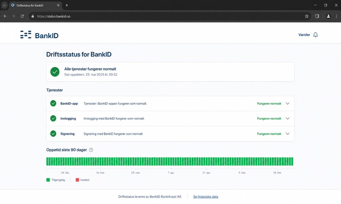Viewport: 341px width, 204px height.
Task: Go forward in browser history
Action: 14,16
